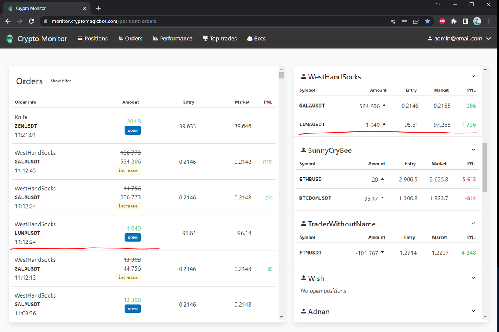Click the down arrow next to BTCDOMUSDT amount
This screenshot has width=499, height=332.
pyautogui.click(x=383, y=198)
